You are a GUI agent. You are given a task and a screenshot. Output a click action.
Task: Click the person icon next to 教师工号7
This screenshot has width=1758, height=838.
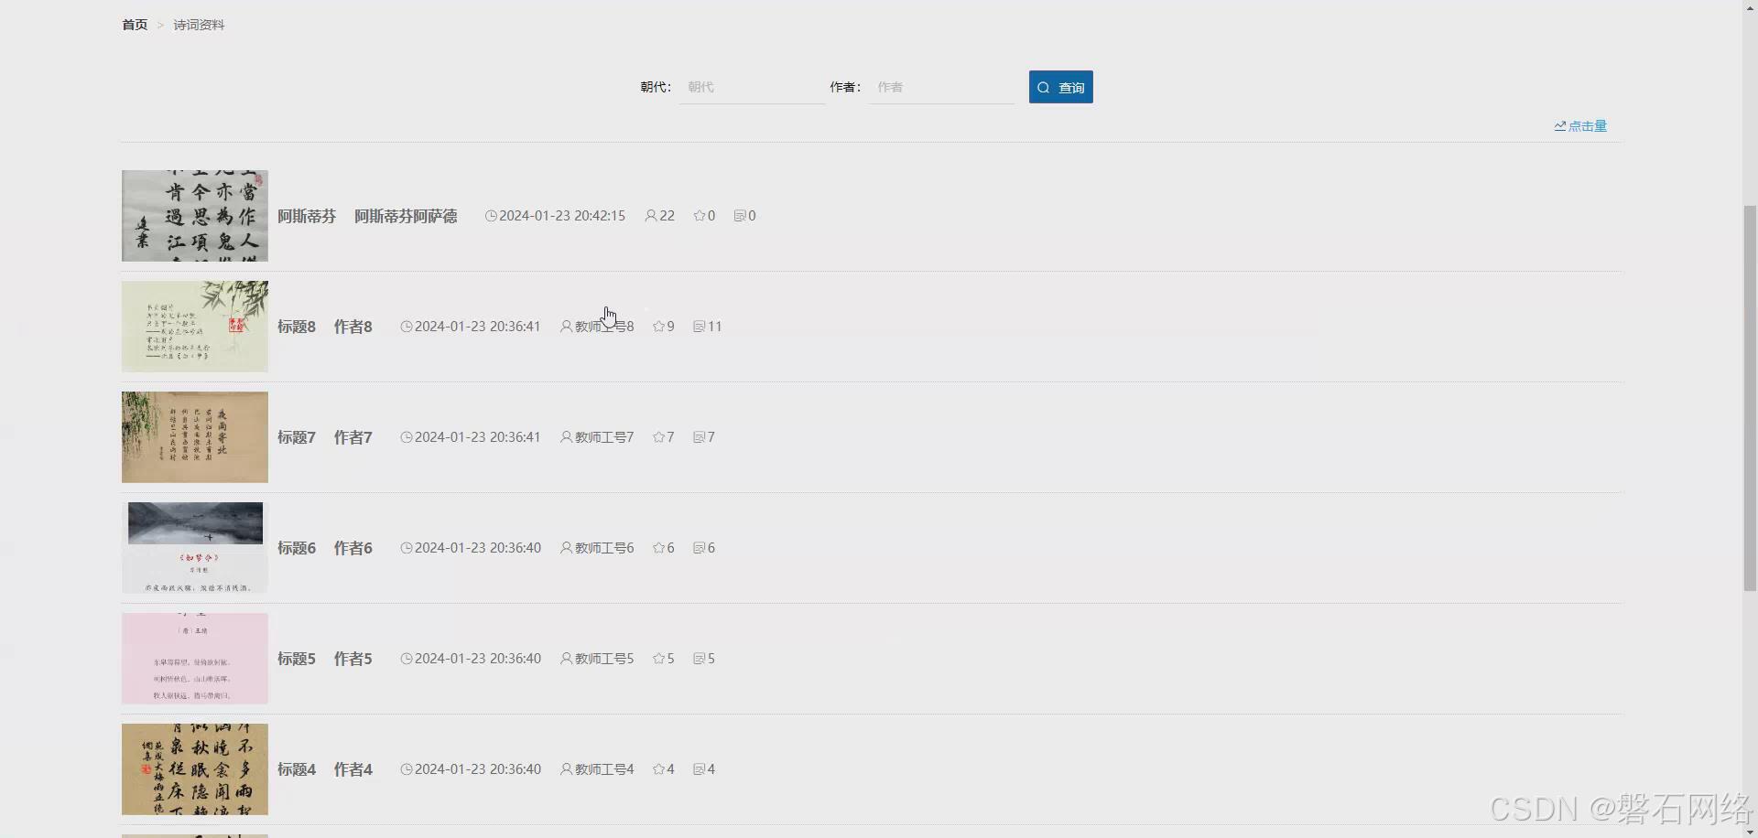tap(566, 436)
